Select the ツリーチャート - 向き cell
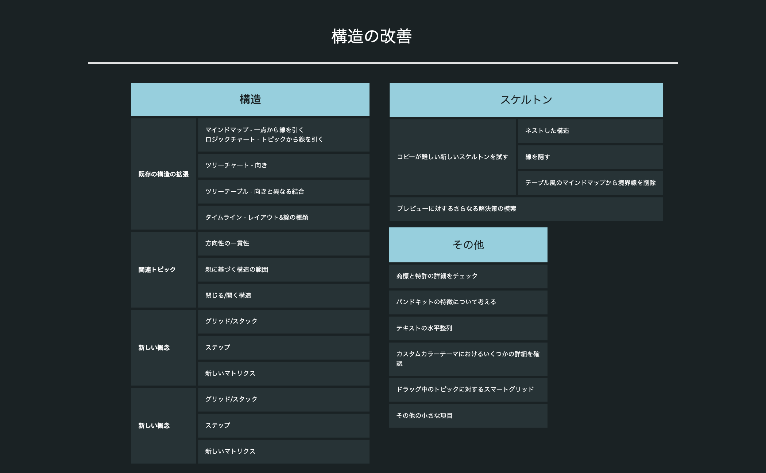This screenshot has width=766, height=473. pos(283,165)
